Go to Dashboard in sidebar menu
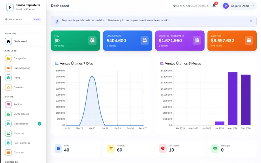Screen dimensions: 261x163 [23, 41]
